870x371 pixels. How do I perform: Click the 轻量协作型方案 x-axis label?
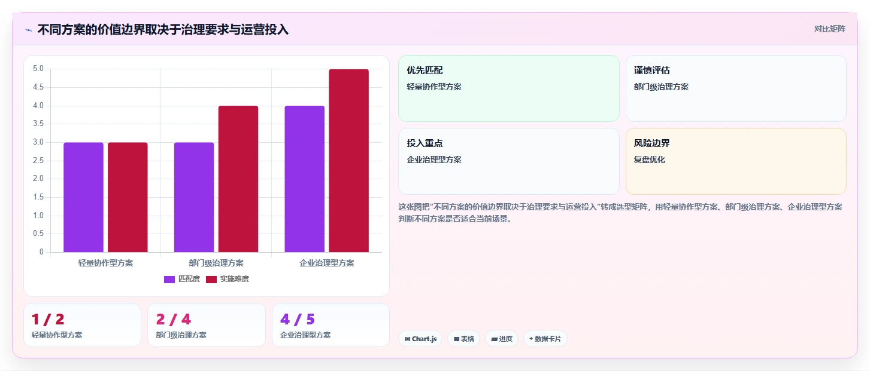click(105, 263)
